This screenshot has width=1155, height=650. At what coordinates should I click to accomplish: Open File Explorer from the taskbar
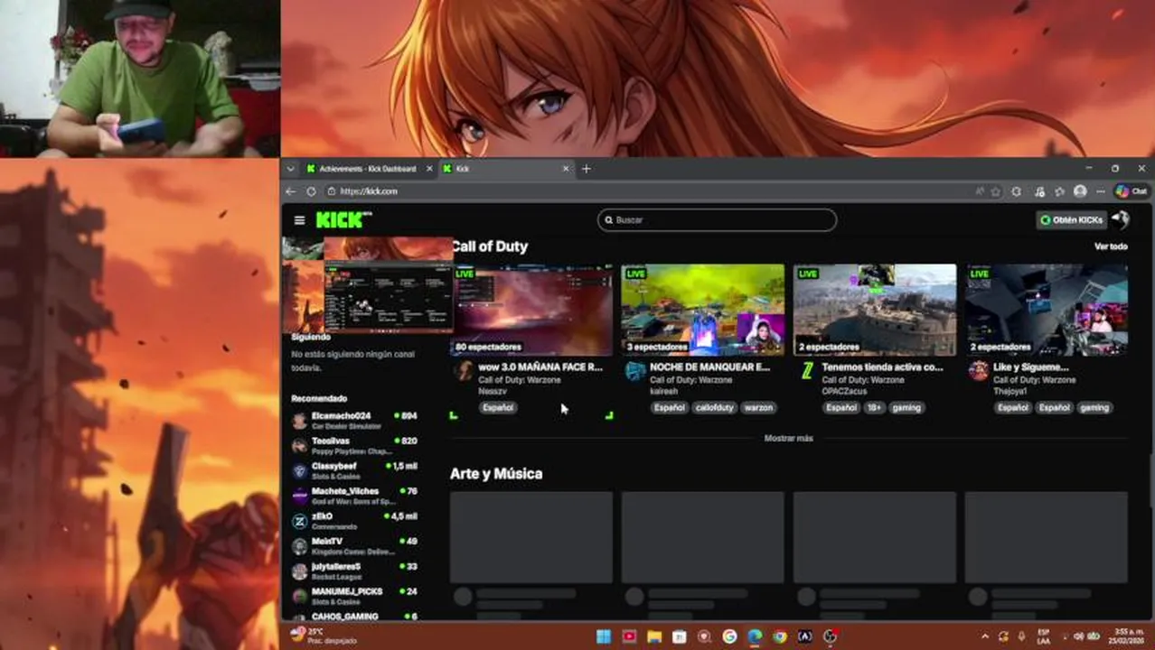click(653, 636)
